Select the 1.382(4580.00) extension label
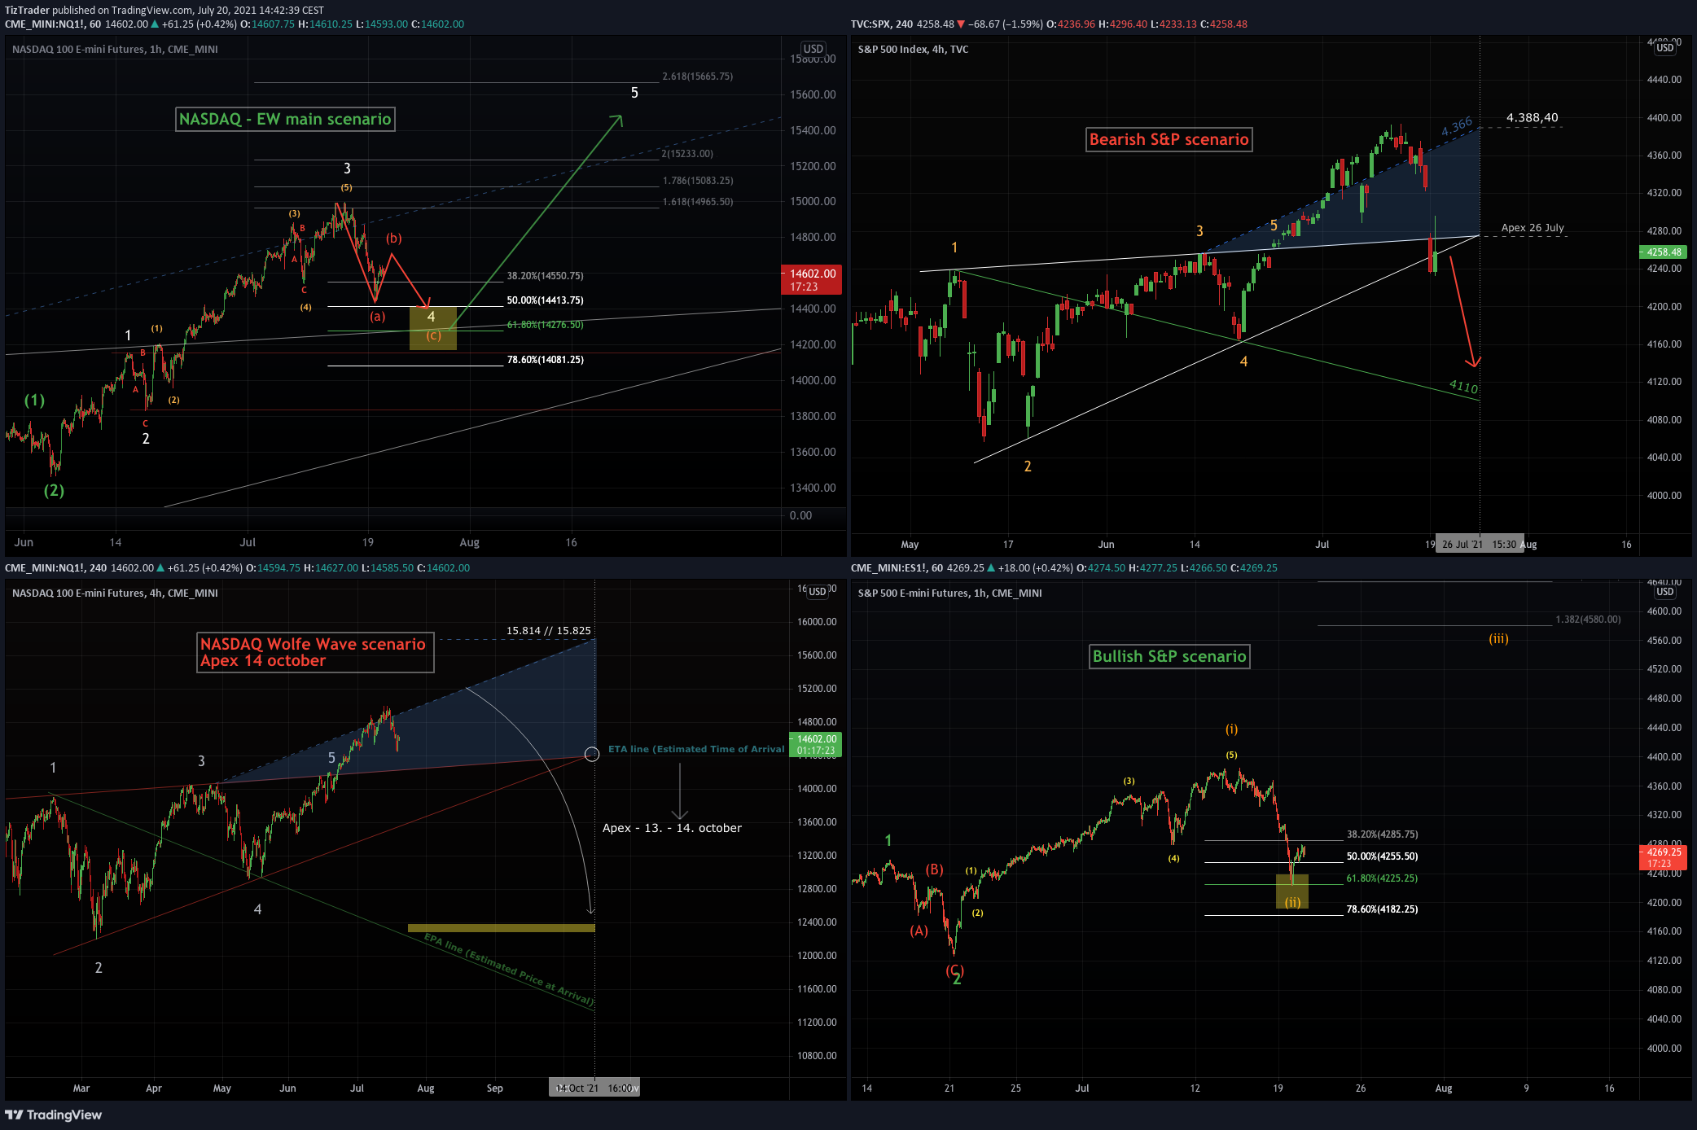The height and width of the screenshot is (1130, 1697). click(1588, 620)
